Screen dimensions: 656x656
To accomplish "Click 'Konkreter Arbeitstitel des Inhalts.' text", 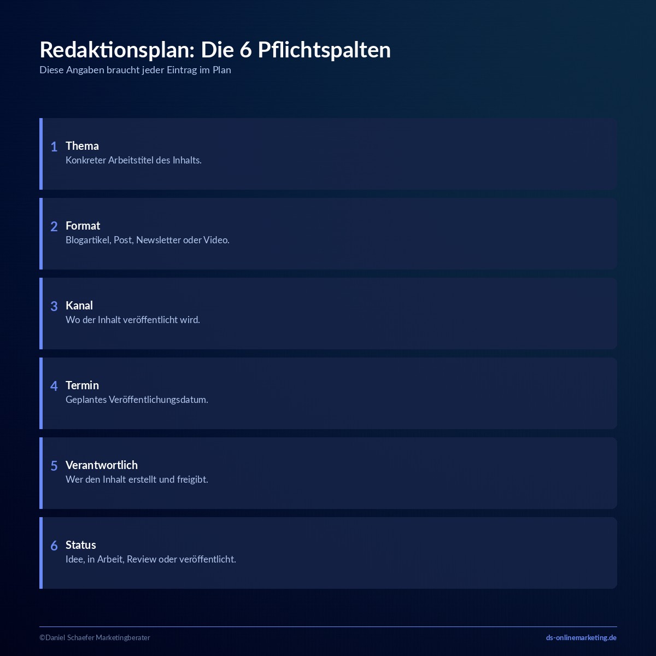I will point(133,160).
